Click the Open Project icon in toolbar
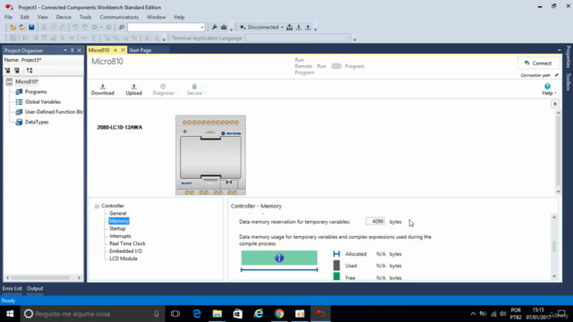This screenshot has height=322, width=573. click(21, 28)
